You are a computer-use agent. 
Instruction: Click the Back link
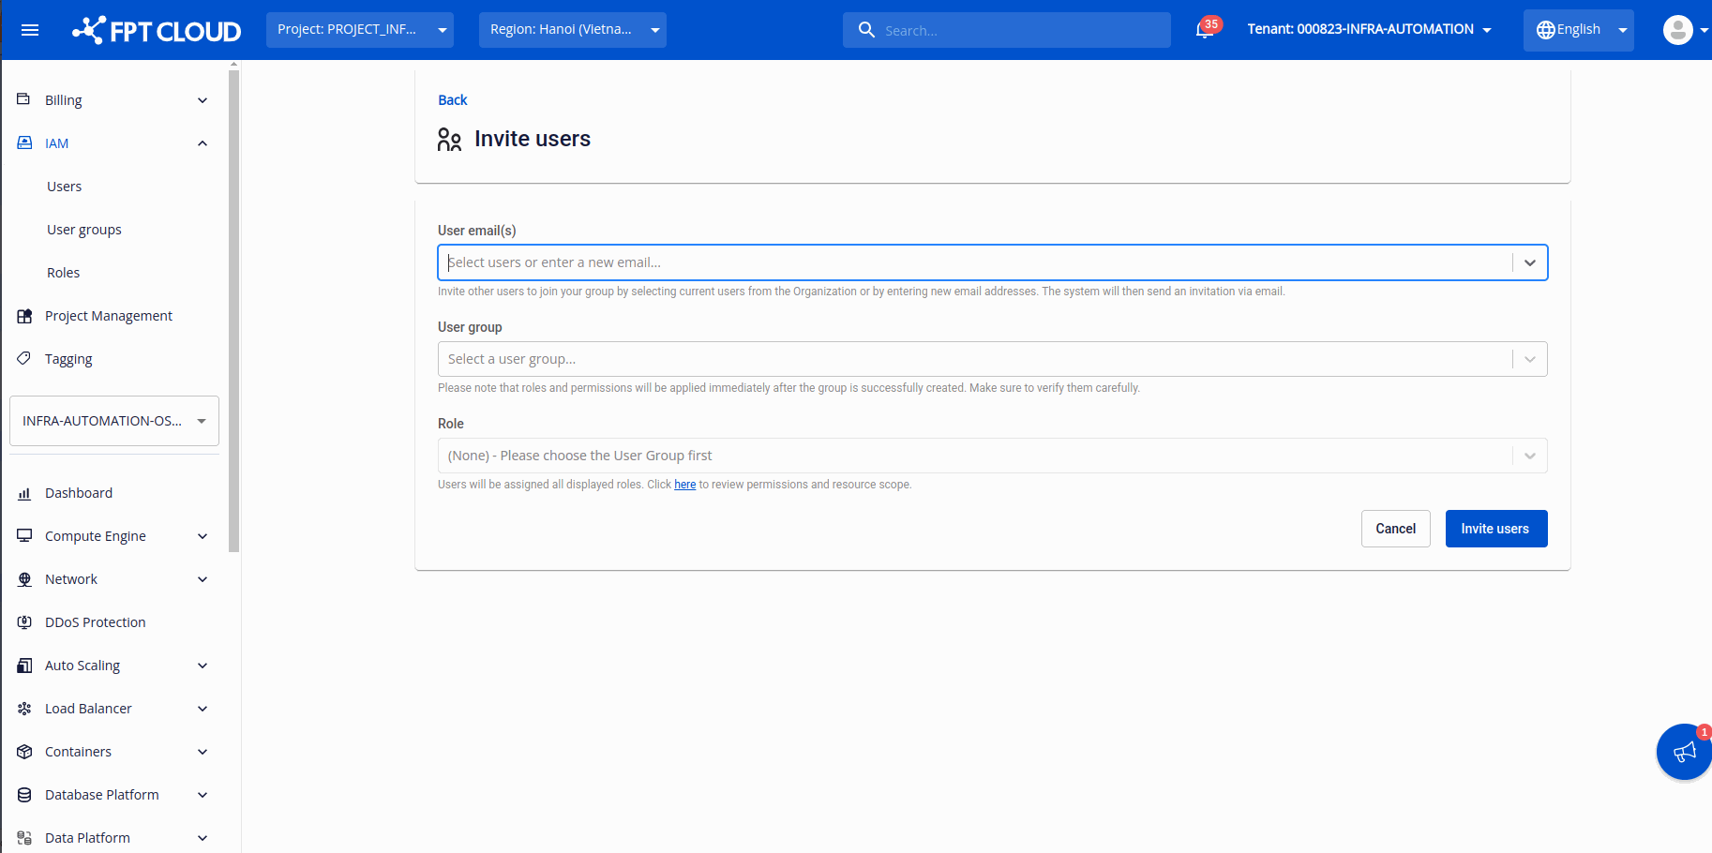click(x=452, y=100)
